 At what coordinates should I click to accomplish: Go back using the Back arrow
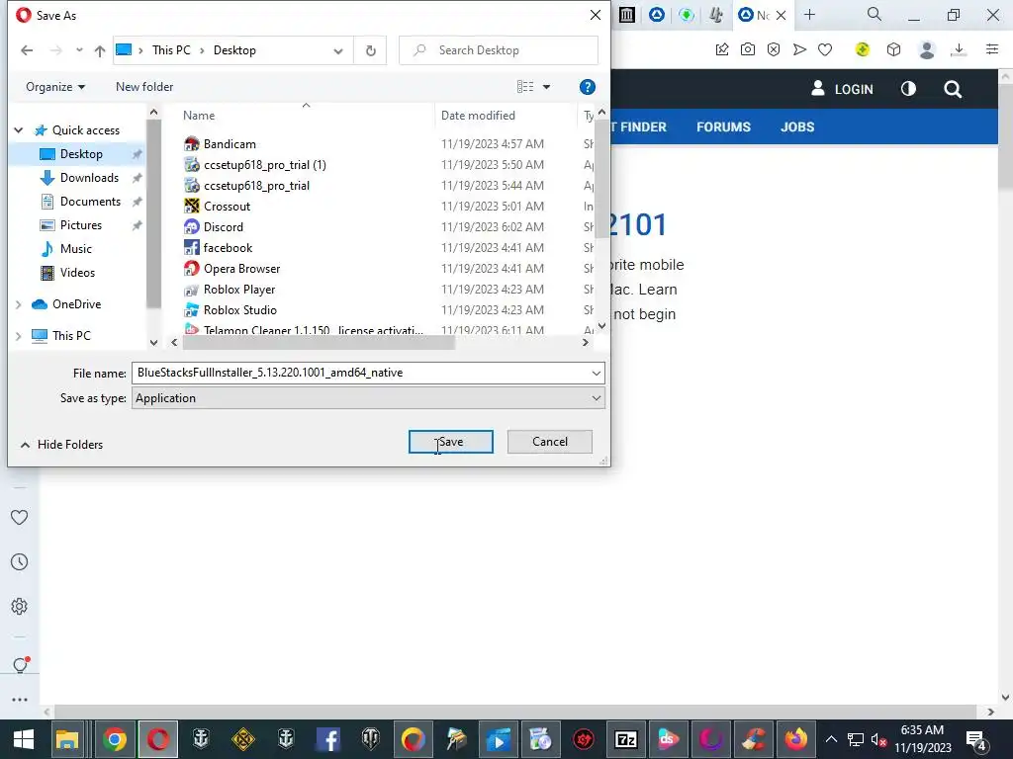pos(27,50)
